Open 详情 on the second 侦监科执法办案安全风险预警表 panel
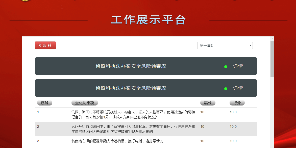 238,88
